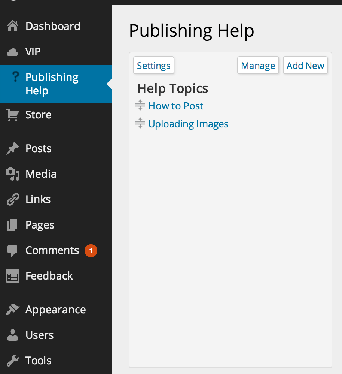Open the Pages document icon
This screenshot has height=374, width=342.
point(12,224)
